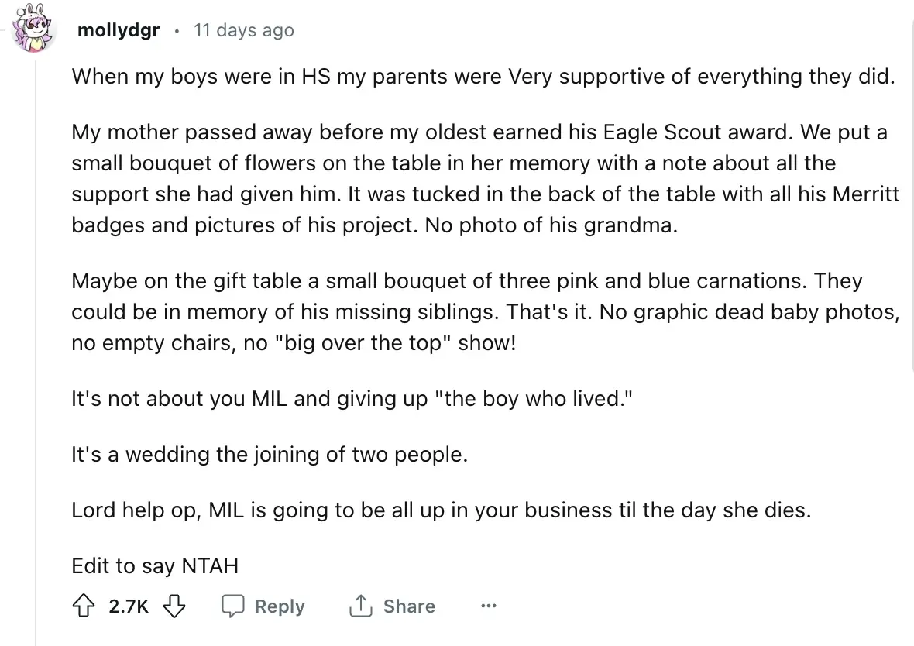Click the word "Merritt" in the comment
The height and width of the screenshot is (646, 914).
[x=866, y=194]
